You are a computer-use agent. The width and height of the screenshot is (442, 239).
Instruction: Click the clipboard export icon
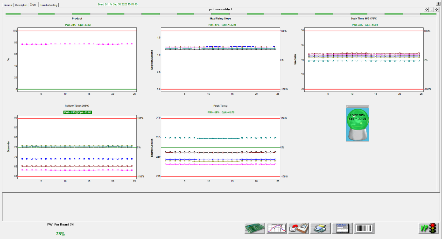coord(299,228)
